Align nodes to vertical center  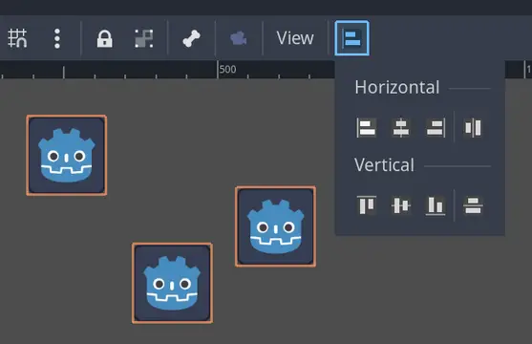(x=401, y=205)
